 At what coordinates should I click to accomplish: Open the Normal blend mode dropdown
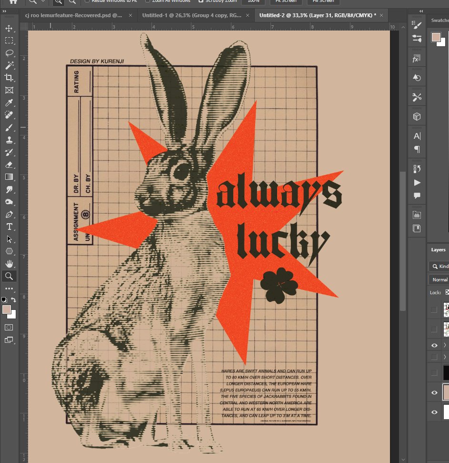click(439, 279)
